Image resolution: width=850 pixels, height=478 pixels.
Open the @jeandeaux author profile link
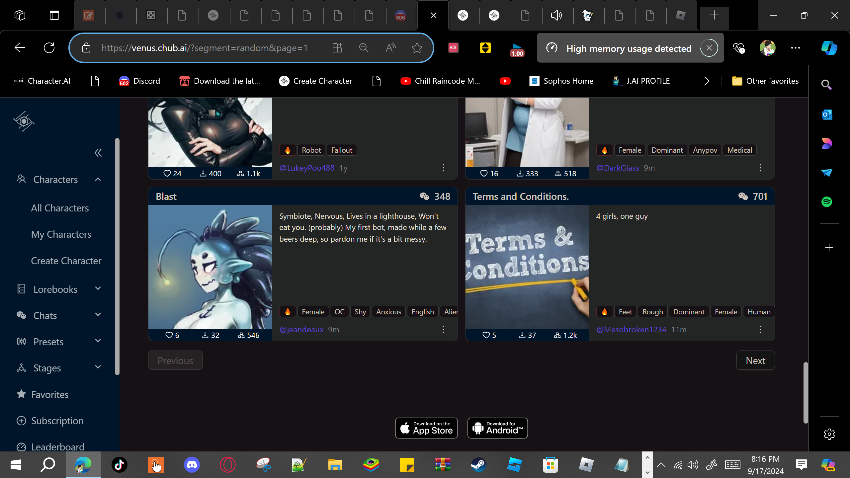tap(301, 330)
